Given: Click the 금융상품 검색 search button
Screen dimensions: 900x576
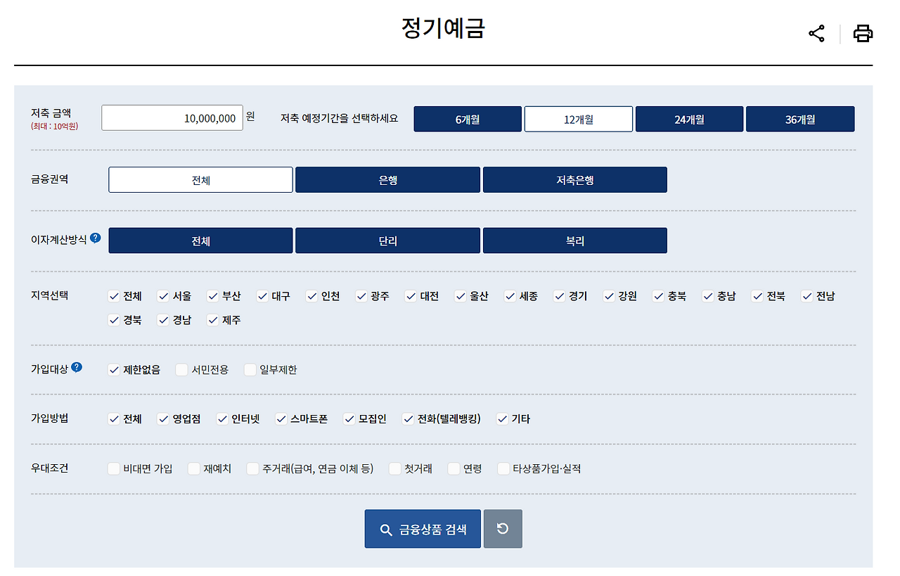Looking at the screenshot, I should [423, 529].
